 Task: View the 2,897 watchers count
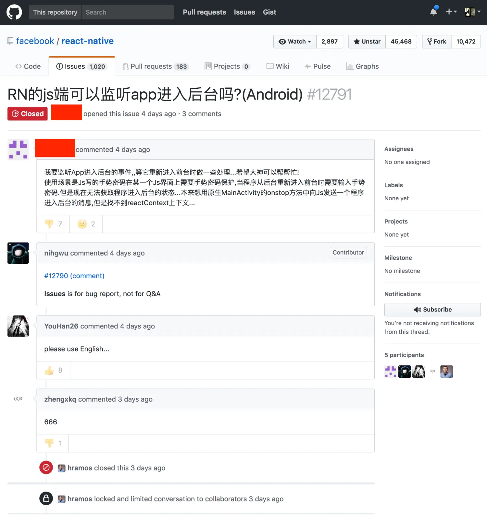330,42
